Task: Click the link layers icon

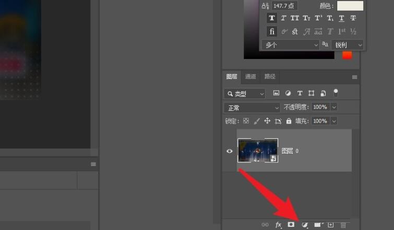Action: 265,225
